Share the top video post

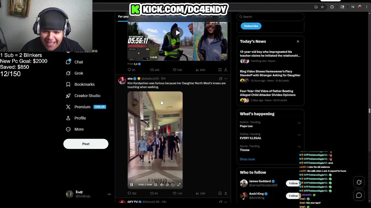(226, 70)
